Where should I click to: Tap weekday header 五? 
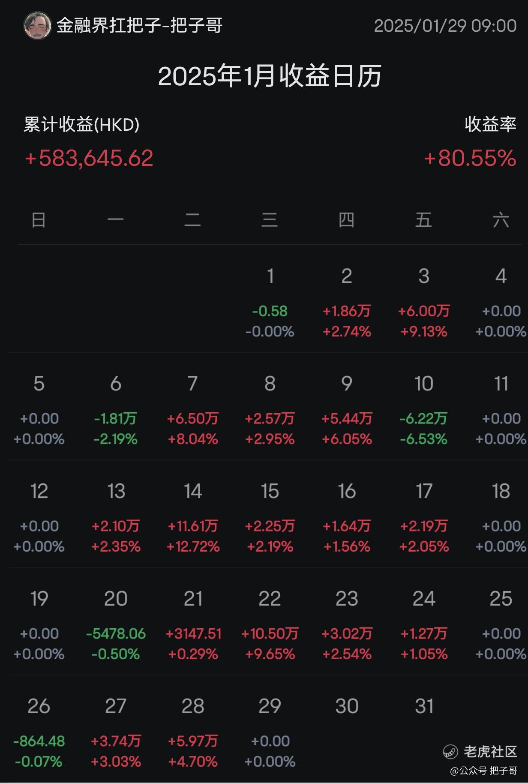423,220
